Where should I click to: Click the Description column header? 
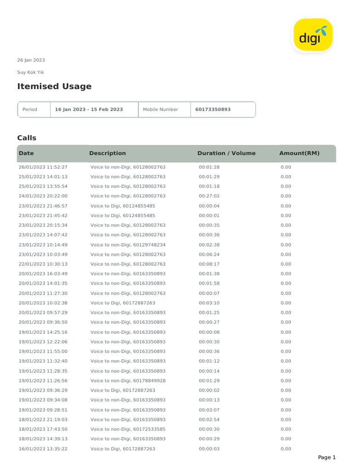[x=107, y=153]
